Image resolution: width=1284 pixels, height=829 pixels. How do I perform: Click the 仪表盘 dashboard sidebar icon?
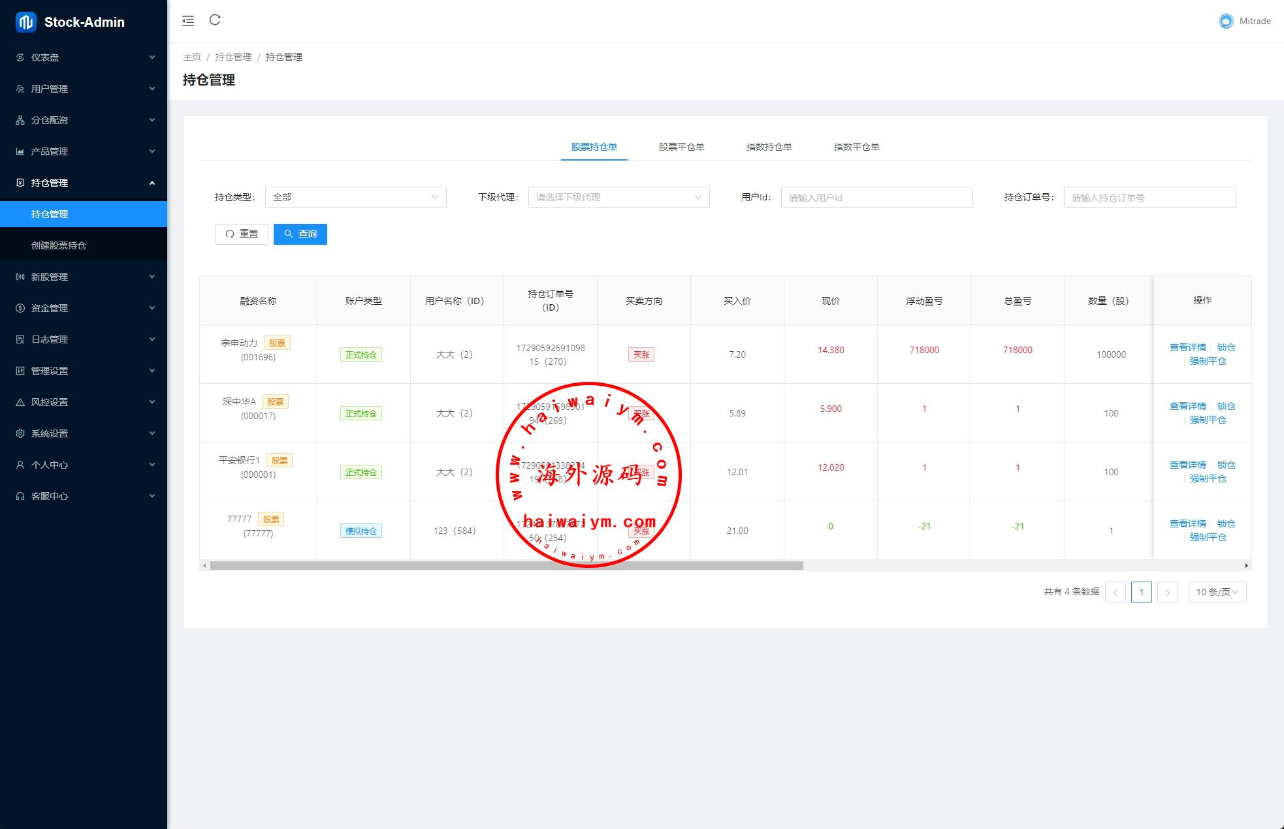point(20,57)
